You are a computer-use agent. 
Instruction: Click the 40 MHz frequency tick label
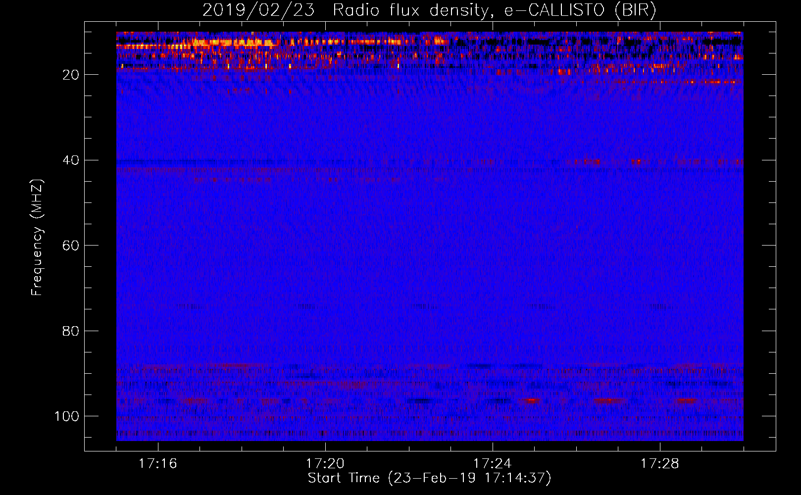71,160
